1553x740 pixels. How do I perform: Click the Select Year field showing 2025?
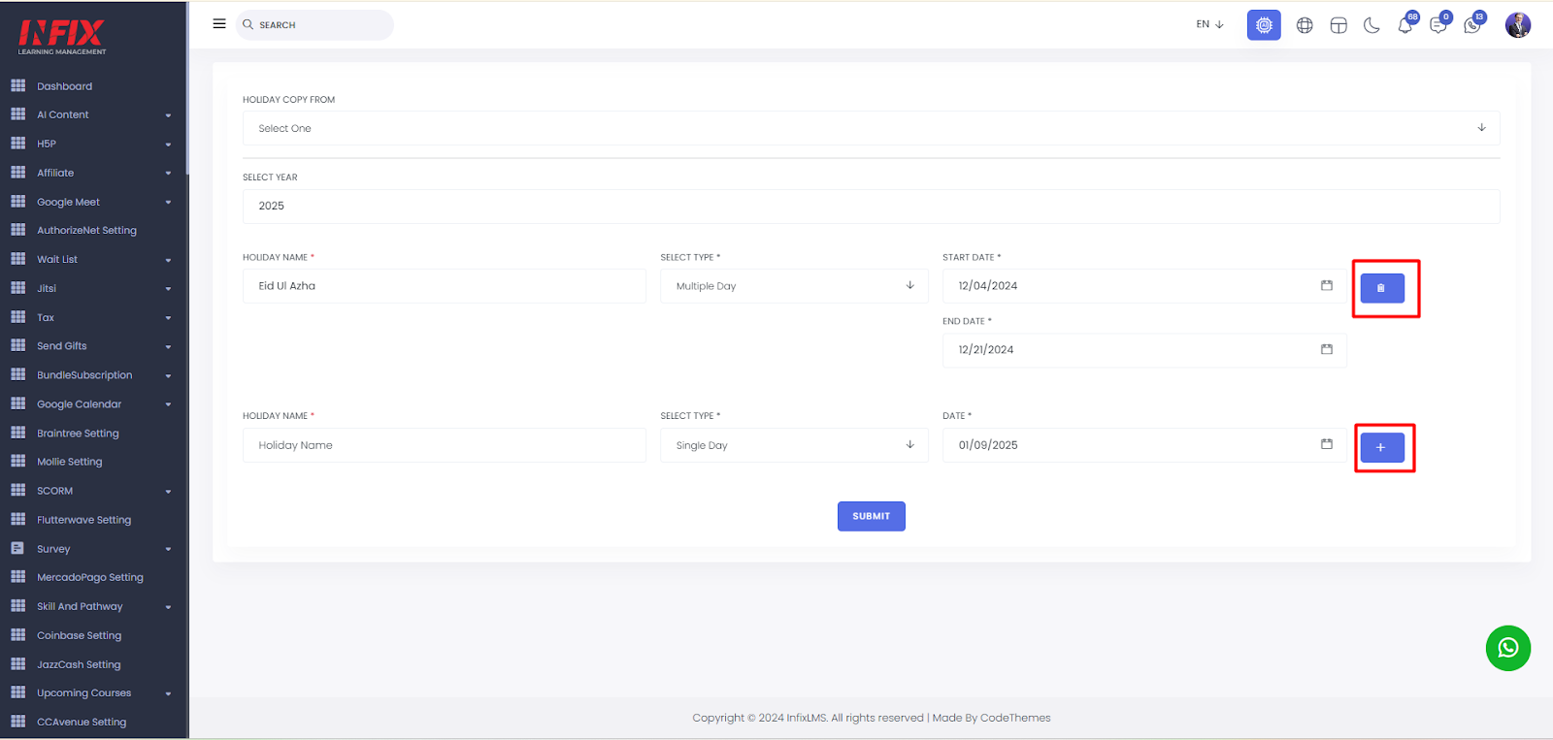tap(871, 206)
